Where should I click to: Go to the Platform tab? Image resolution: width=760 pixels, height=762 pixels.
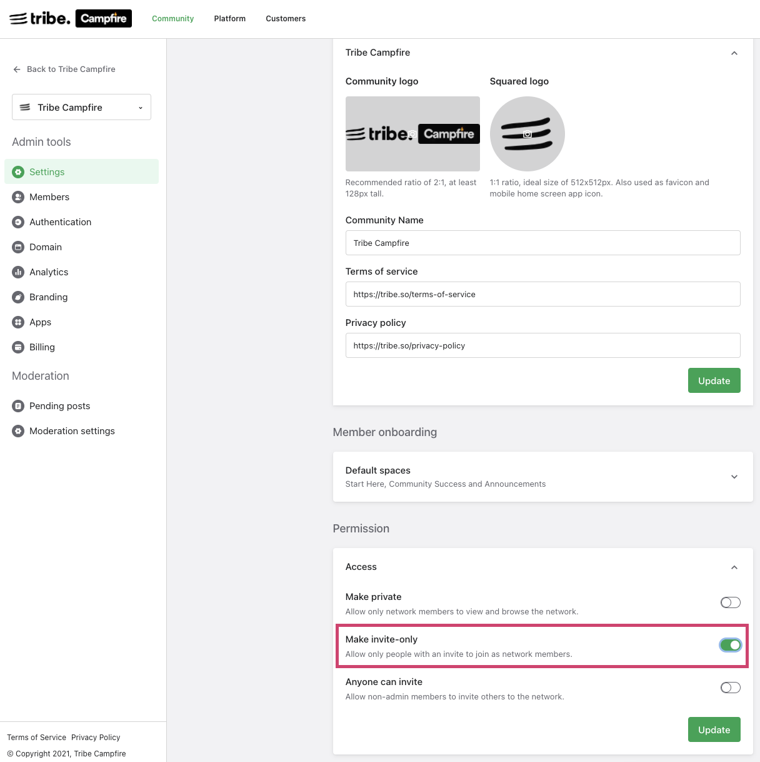[229, 19]
